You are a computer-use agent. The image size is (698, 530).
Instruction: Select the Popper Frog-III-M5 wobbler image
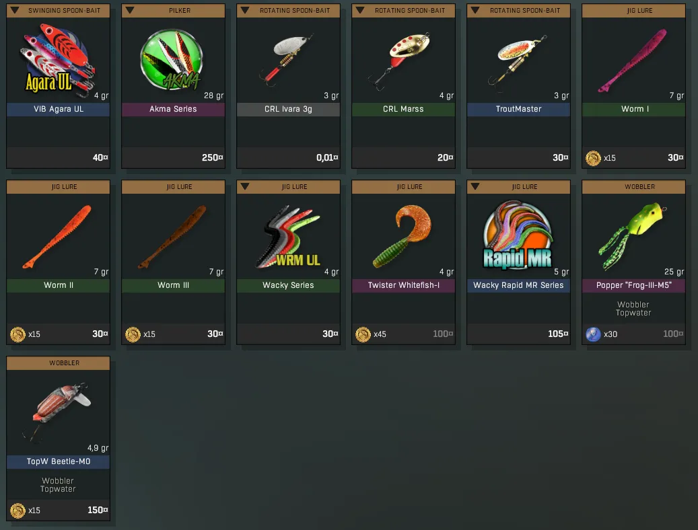(633, 236)
